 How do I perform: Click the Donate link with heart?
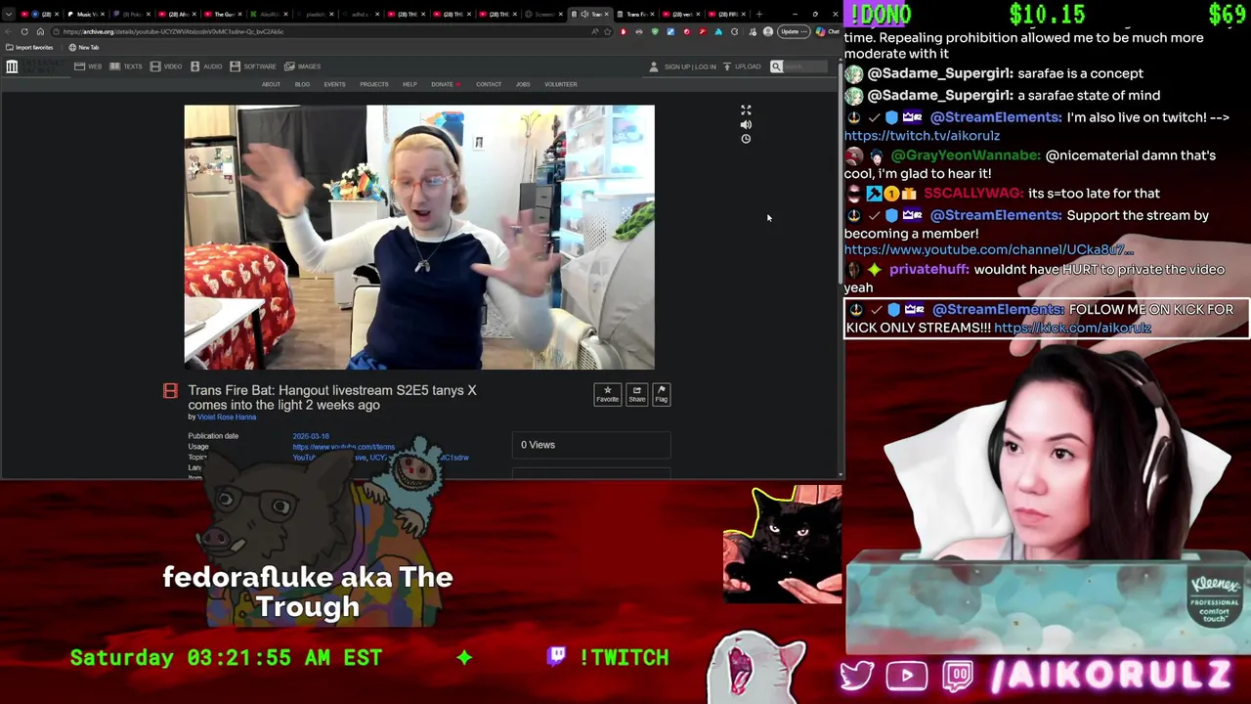446,84
